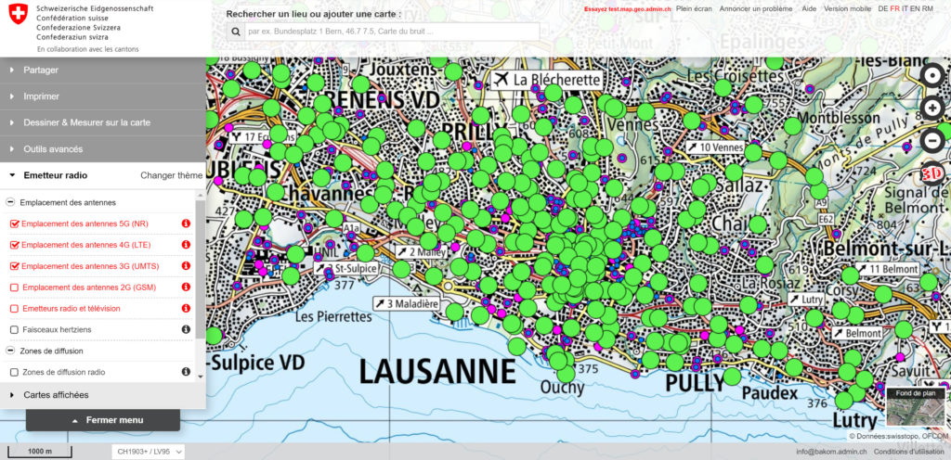Click Changer thème
Screen dimensions: 951x460
tap(172, 175)
